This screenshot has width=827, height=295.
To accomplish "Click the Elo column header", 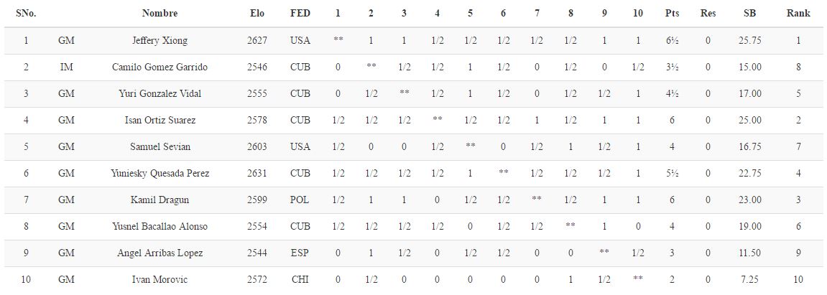I will (x=257, y=14).
